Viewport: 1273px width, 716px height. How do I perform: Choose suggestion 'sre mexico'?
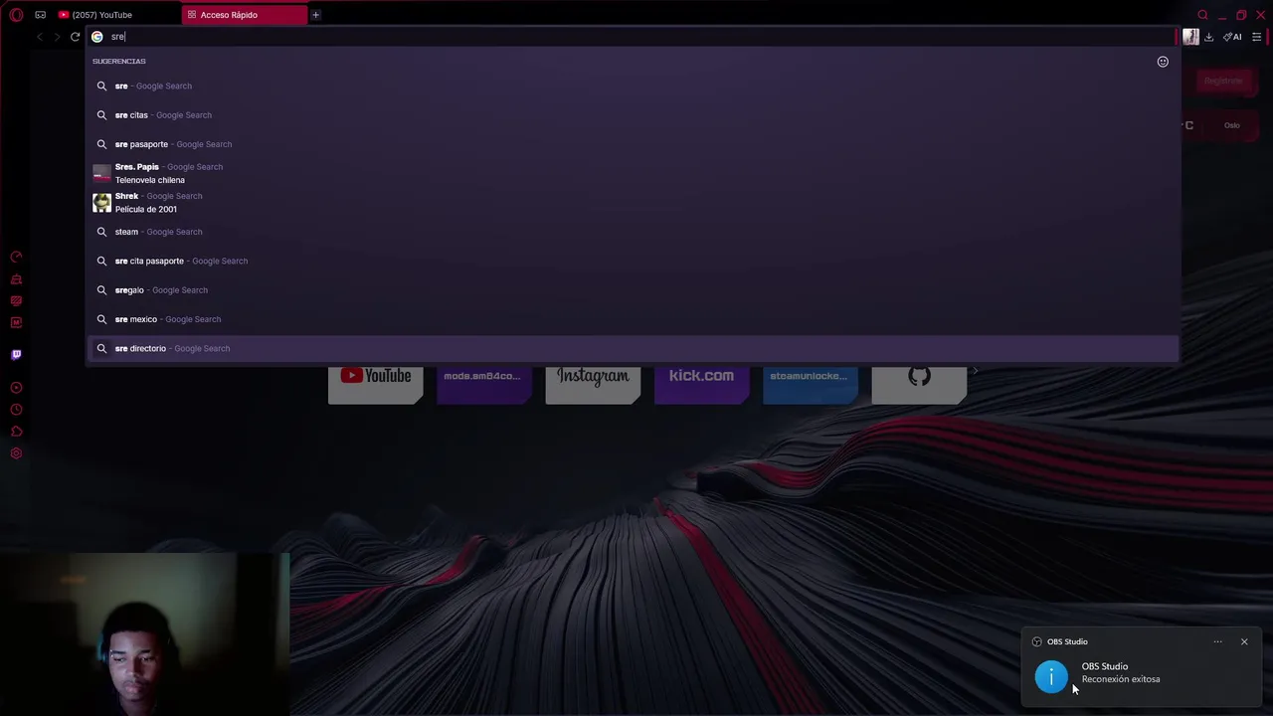(x=633, y=319)
